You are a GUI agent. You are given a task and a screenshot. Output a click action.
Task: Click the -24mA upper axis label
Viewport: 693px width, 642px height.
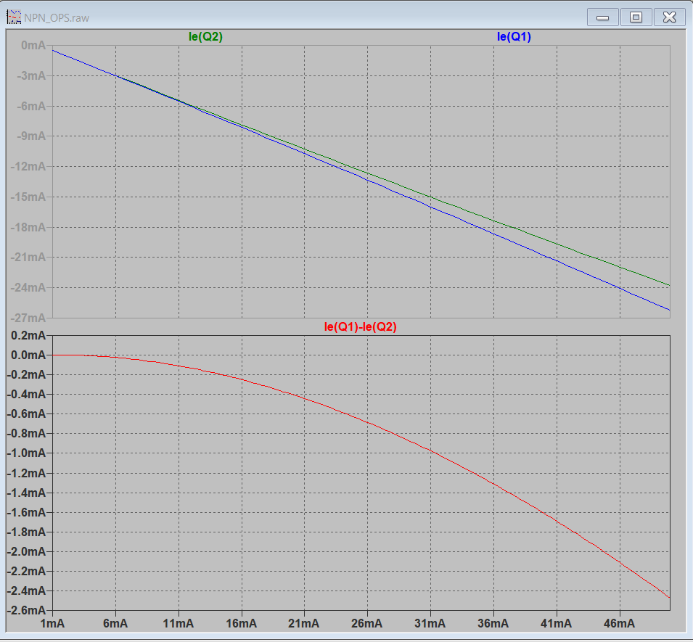click(x=28, y=288)
